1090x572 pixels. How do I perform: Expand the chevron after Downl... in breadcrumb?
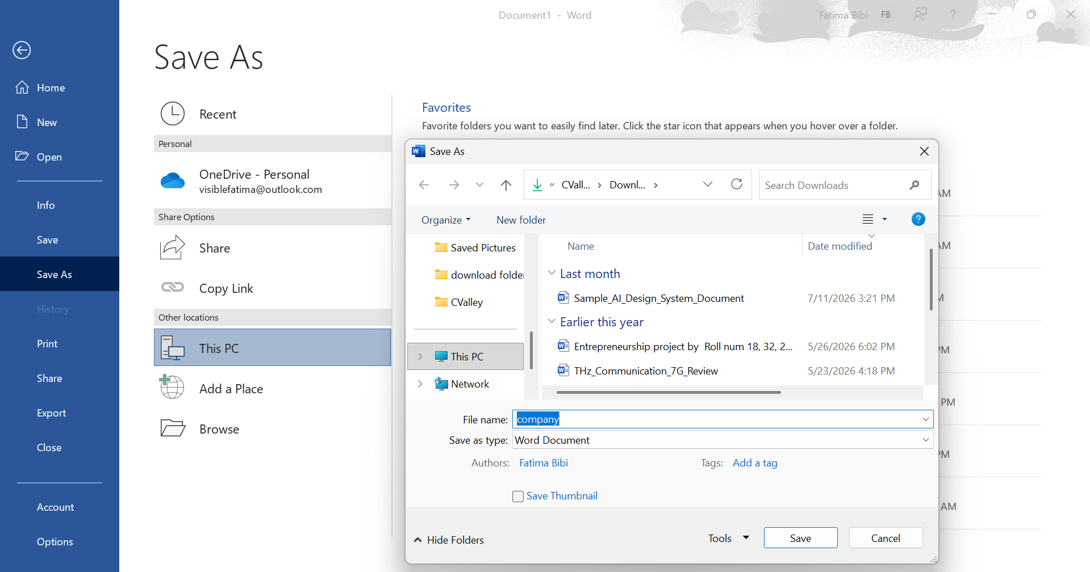tap(655, 185)
